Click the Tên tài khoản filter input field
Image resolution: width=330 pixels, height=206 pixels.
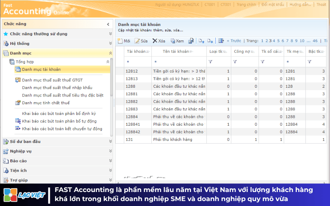coord(179,62)
